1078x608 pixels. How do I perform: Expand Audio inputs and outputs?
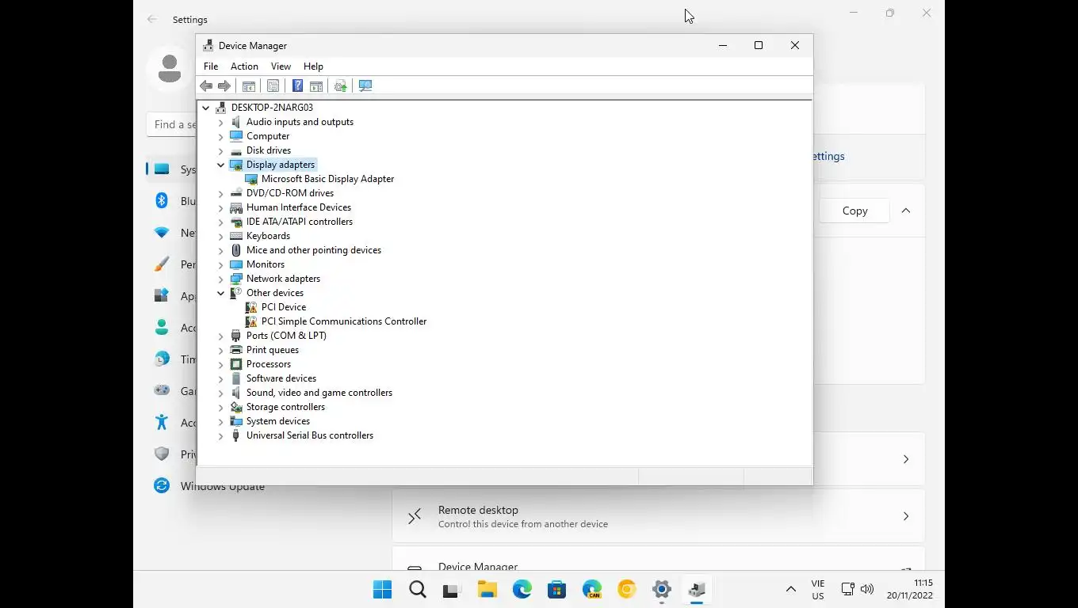click(x=221, y=122)
